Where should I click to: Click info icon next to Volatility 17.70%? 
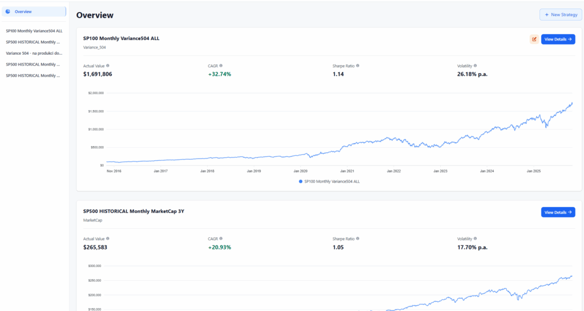475,239
